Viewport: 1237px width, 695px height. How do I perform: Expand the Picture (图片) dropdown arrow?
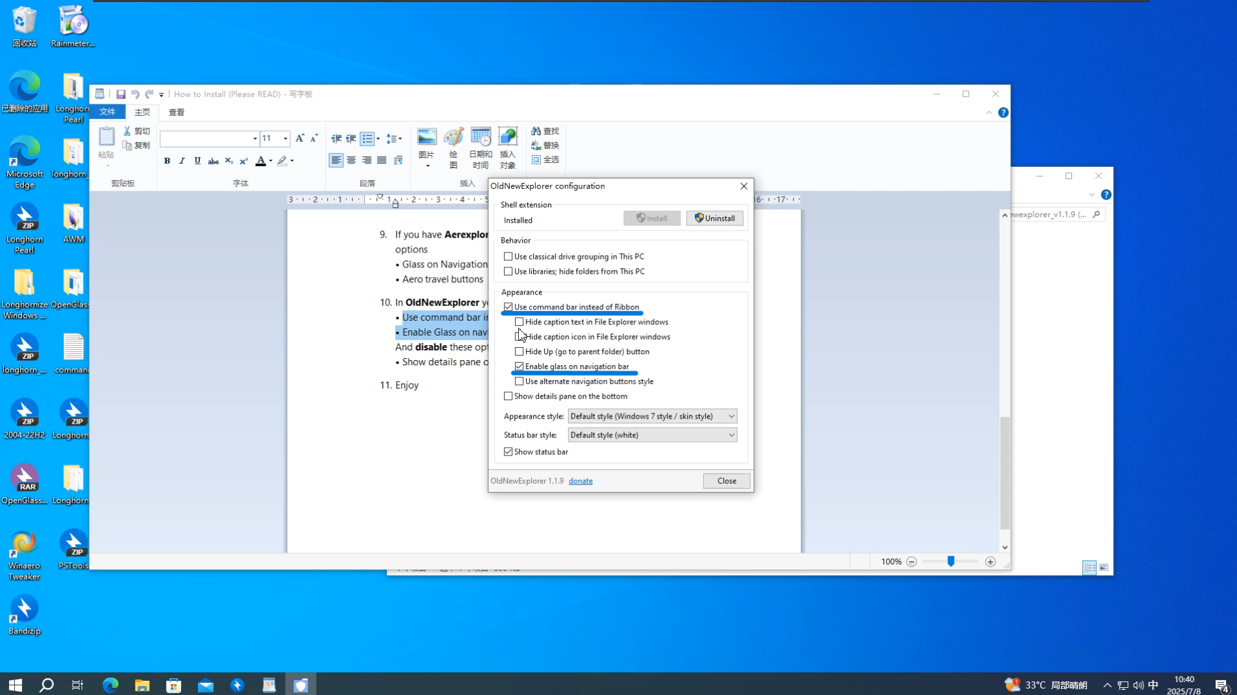427,166
